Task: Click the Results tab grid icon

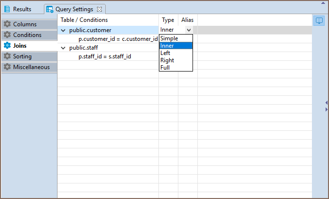Action: 7,9
